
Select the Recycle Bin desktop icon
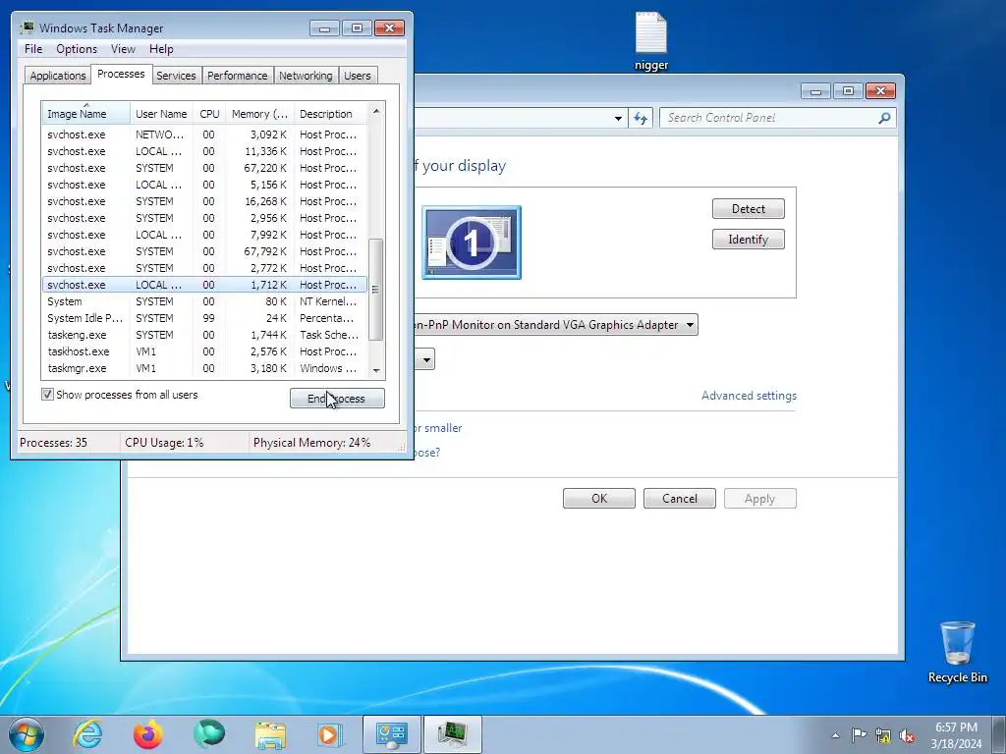[x=957, y=652]
